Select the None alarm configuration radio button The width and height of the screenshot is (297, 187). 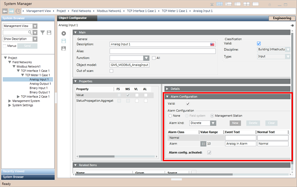[x=171, y=116]
